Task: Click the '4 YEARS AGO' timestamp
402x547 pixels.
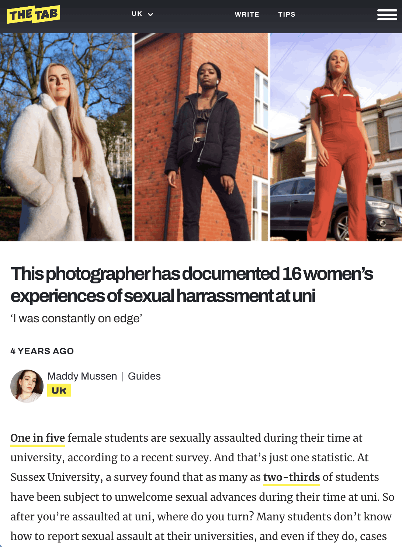Action: pos(42,351)
